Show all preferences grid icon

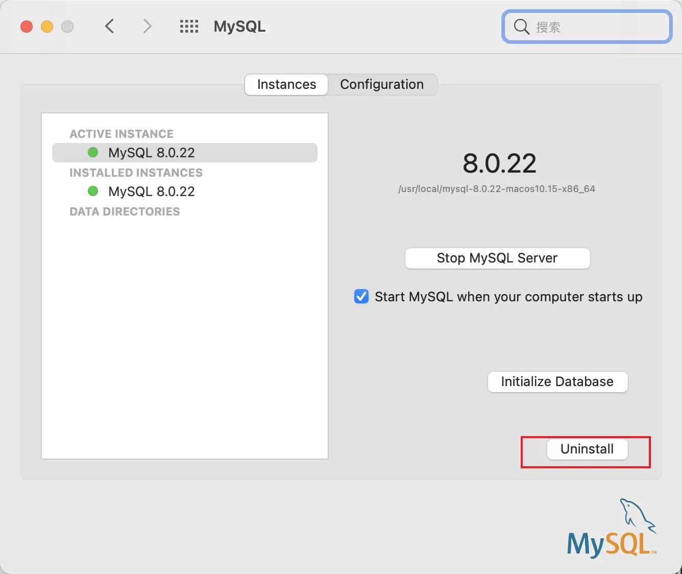tap(189, 27)
